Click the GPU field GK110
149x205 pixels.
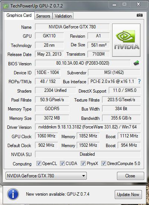coord(49,36)
